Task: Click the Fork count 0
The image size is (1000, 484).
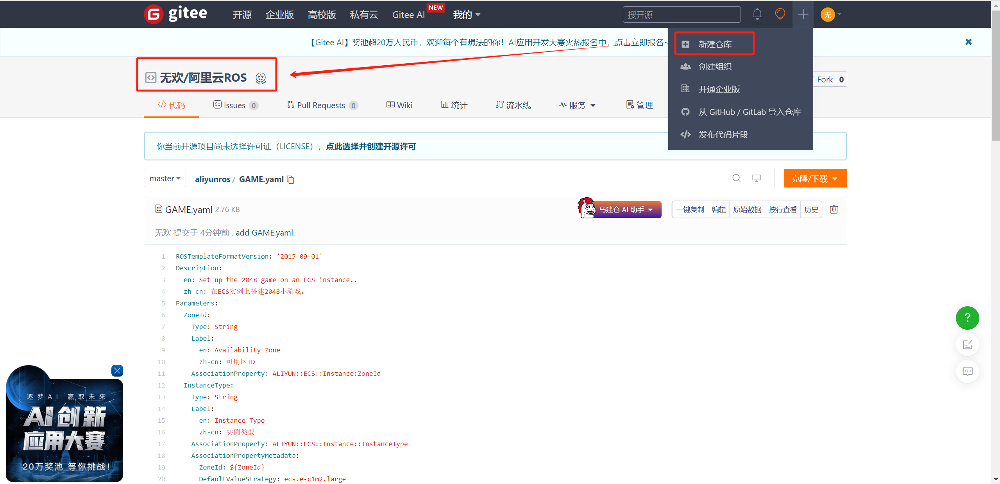Action: click(841, 80)
